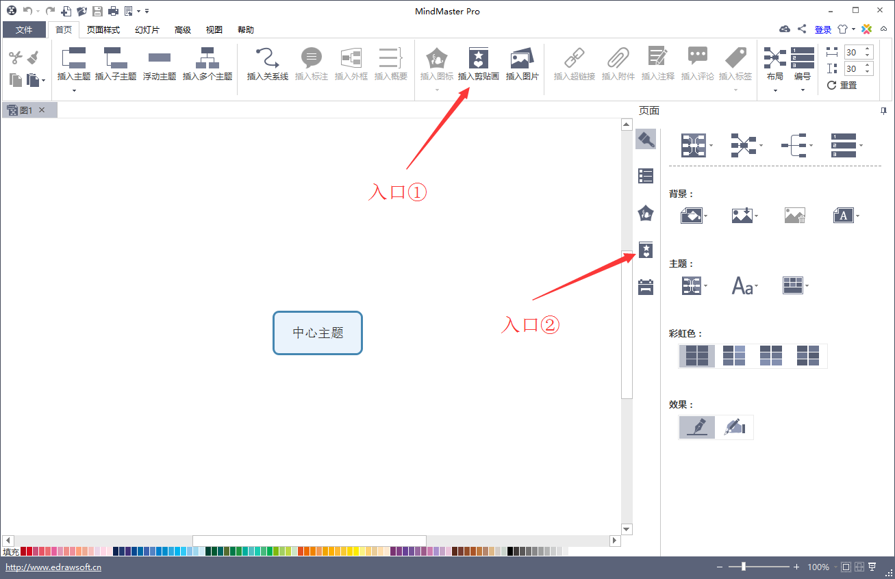Click the cloud share icon near login
895x579 pixels.
(785, 29)
